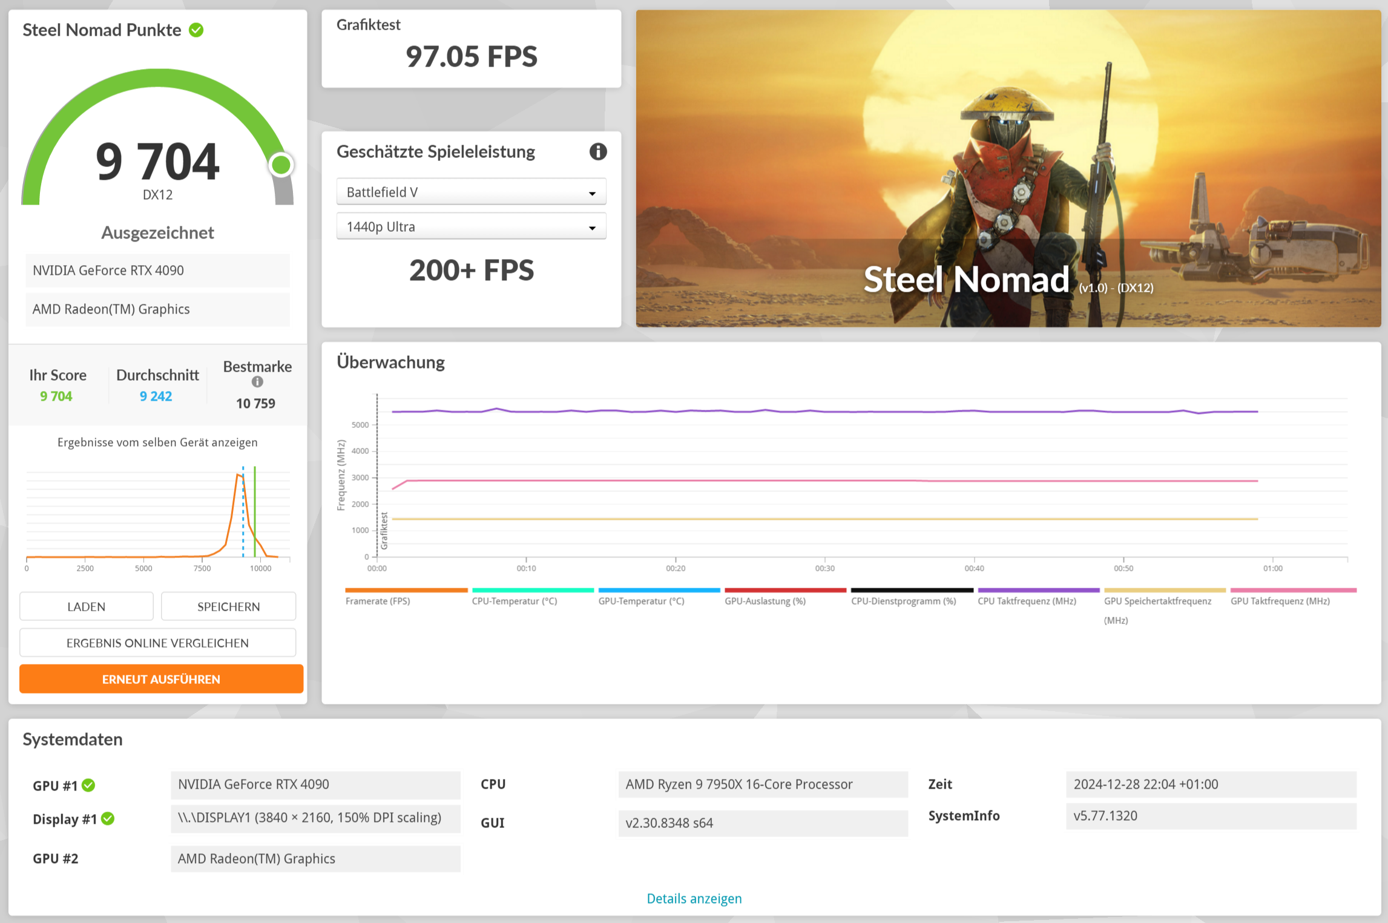The height and width of the screenshot is (923, 1388).
Task: Click the verified checkmark beside Steel Nomad Punkte
Action: [196, 30]
